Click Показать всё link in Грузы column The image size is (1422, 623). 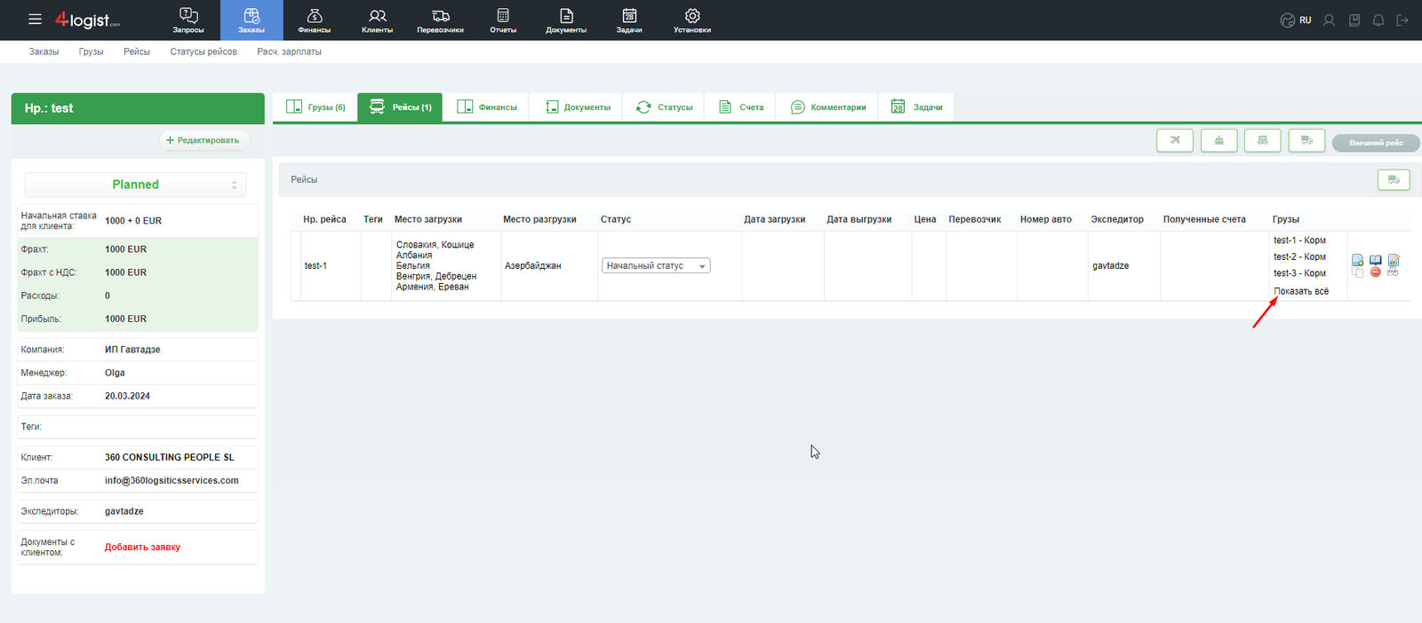(1301, 291)
